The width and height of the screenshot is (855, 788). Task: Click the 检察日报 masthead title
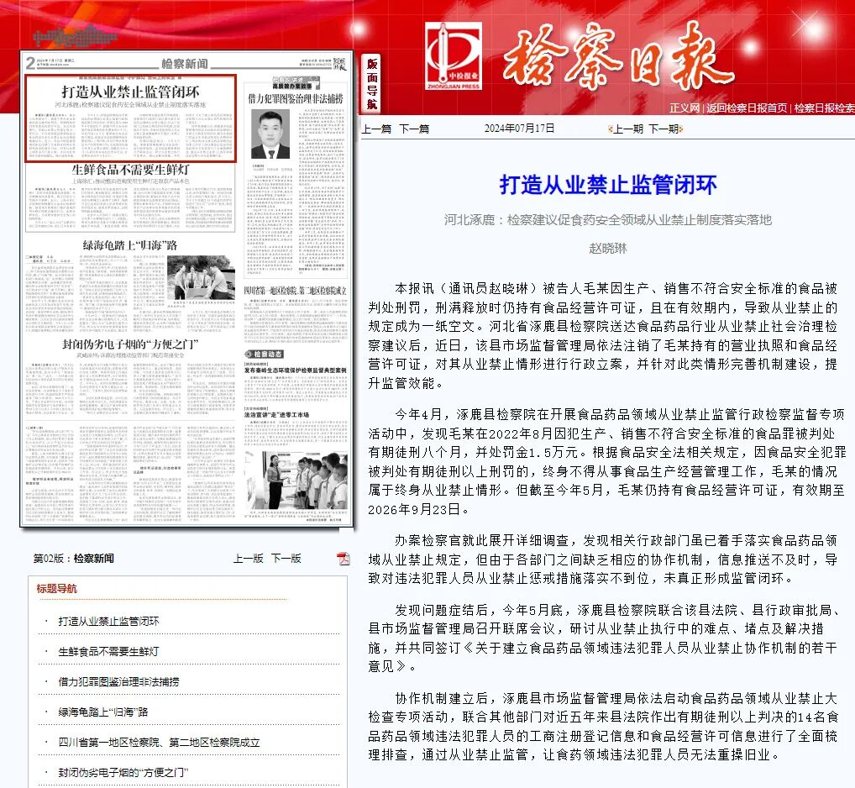[617, 57]
